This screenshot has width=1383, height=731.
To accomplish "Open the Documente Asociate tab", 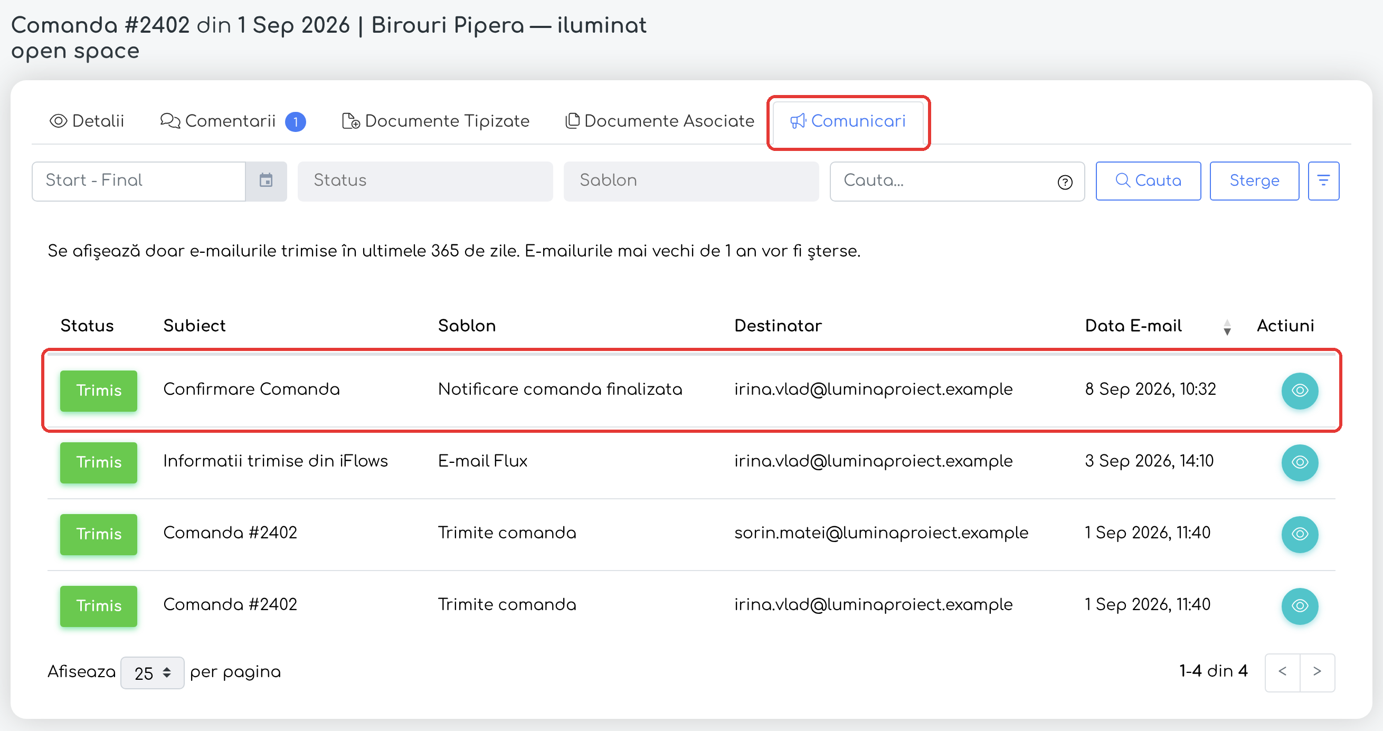I will click(x=660, y=121).
